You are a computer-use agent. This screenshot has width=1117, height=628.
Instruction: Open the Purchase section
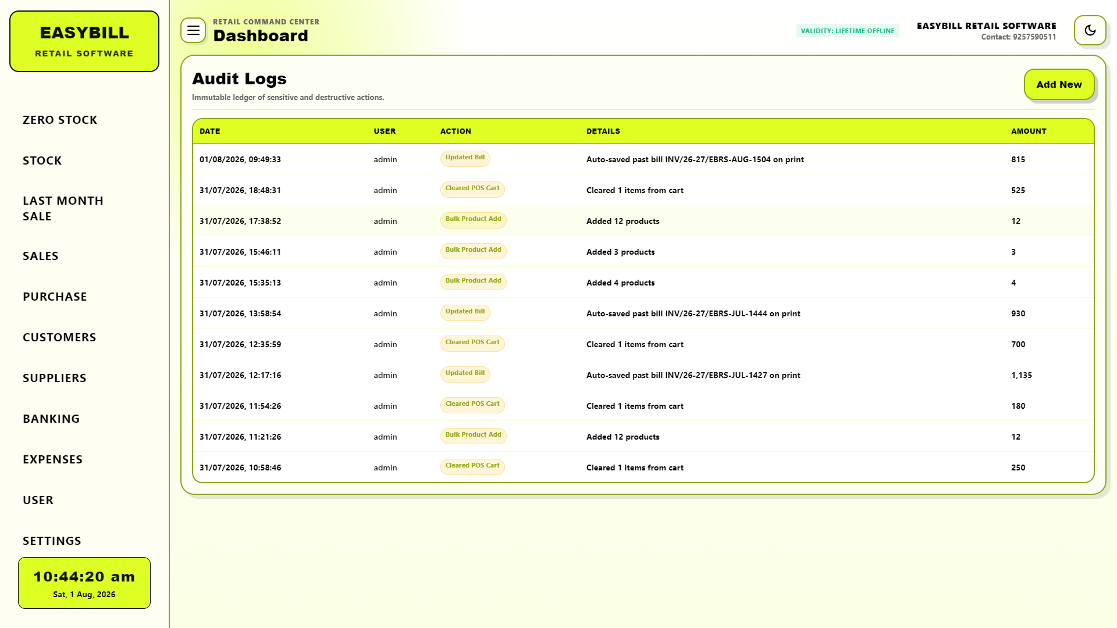coord(55,297)
